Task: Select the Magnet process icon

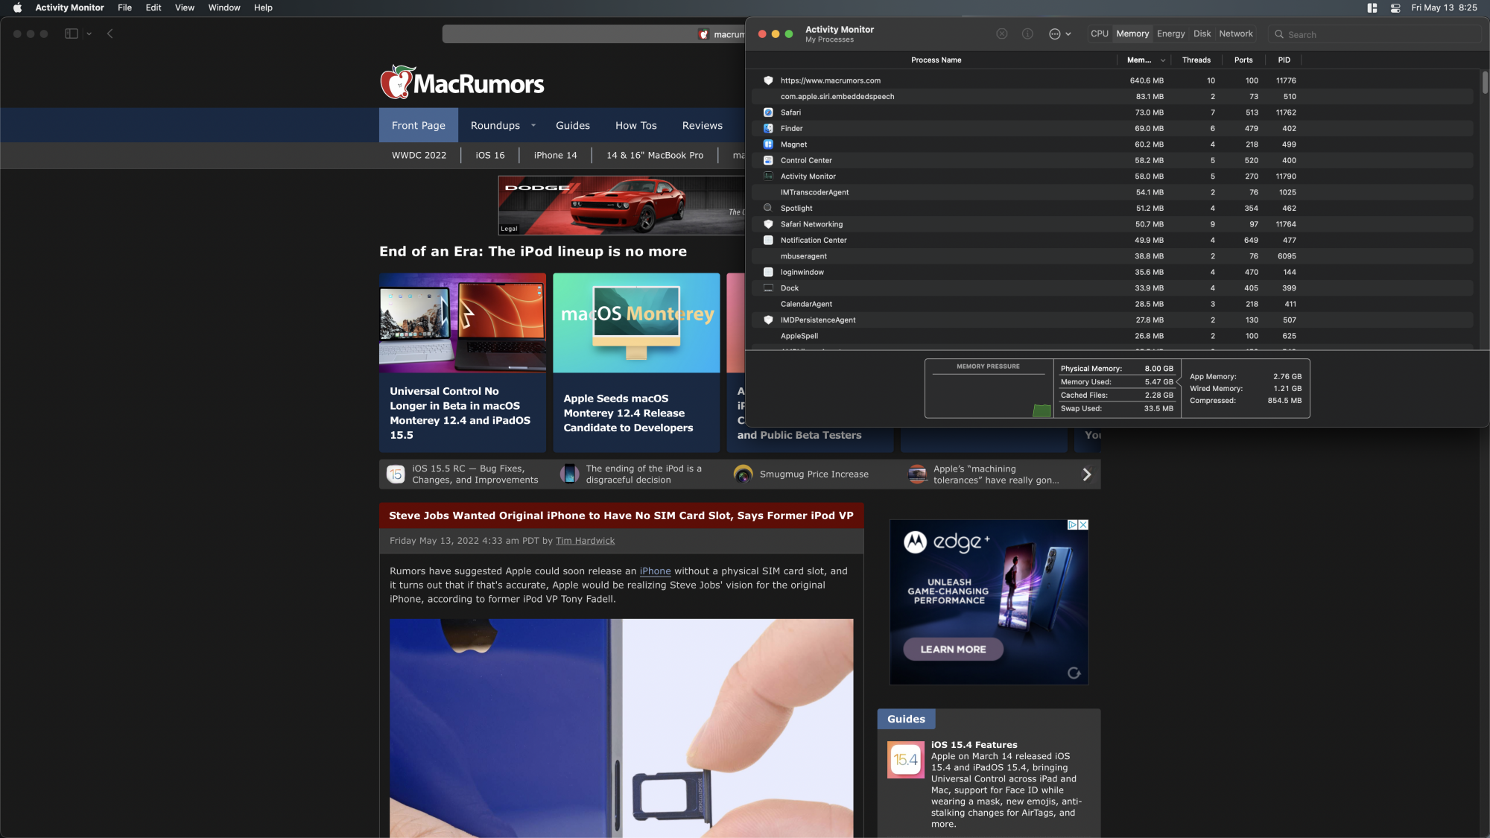Action: pos(768,145)
